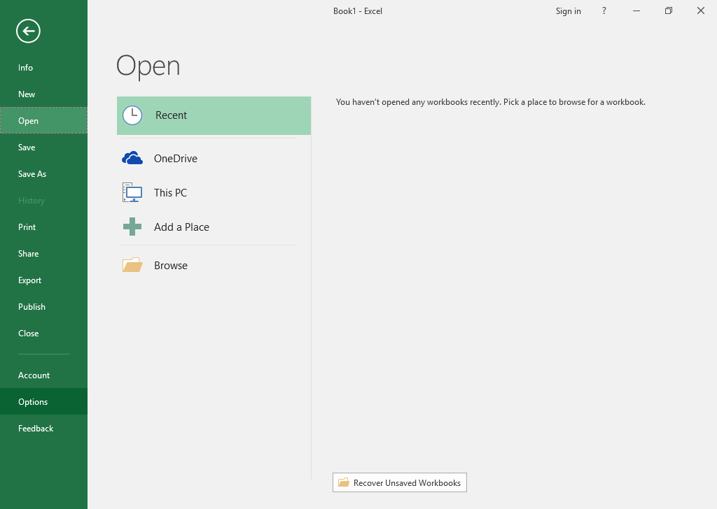Viewport: 717px width, 509px height.
Task: Click the Browse label to pick a file
Action: pyautogui.click(x=171, y=265)
